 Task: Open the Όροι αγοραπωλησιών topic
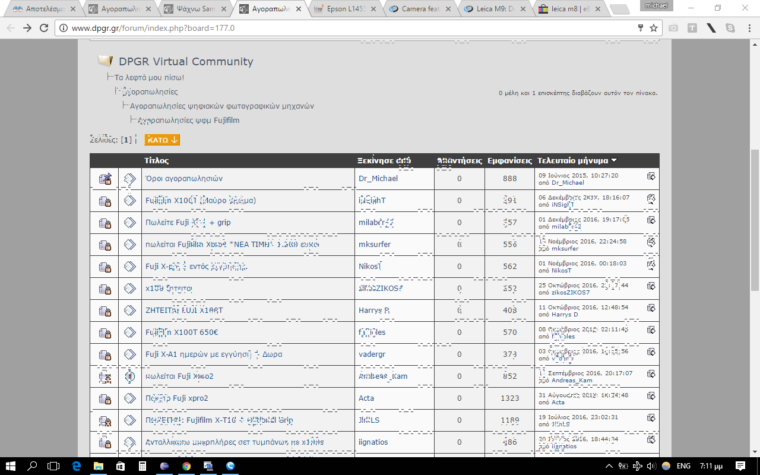184,179
